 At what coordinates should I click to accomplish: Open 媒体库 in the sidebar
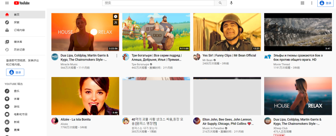[x=22, y=42]
